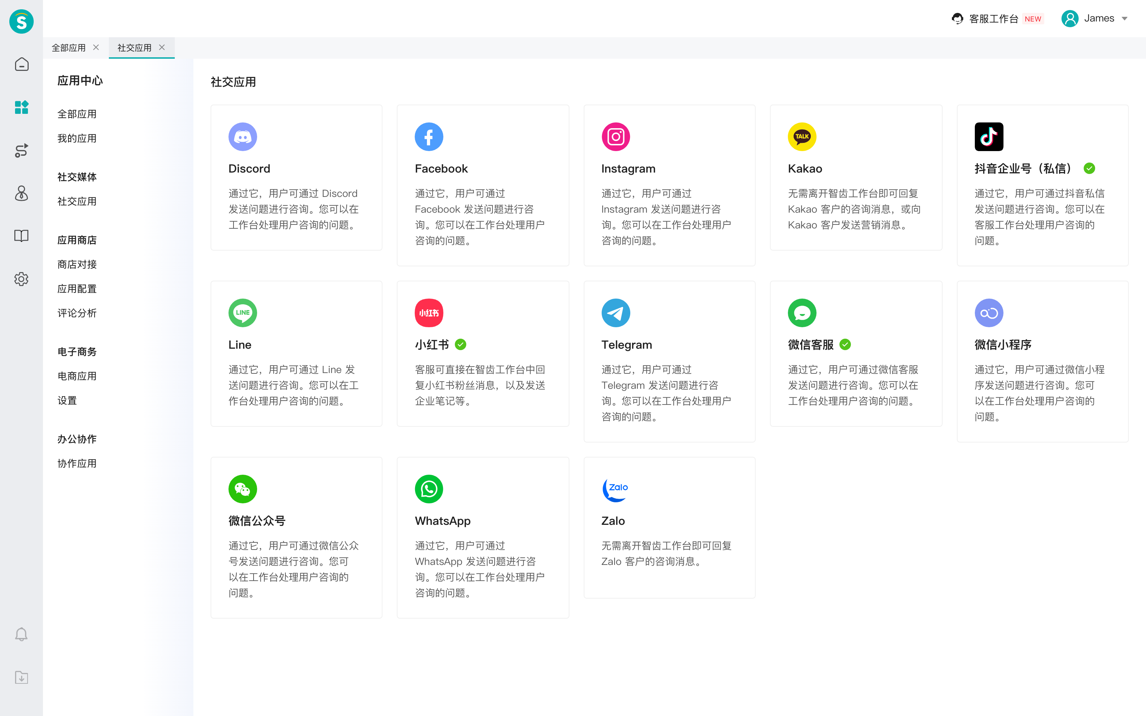Close the 社交应用 tab
The width and height of the screenshot is (1146, 716).
pyautogui.click(x=162, y=47)
